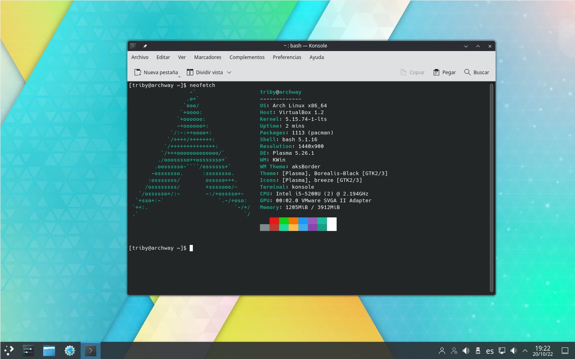Viewport: 575px width, 359px height.
Task: Open the Archivo menu
Action: (140, 57)
